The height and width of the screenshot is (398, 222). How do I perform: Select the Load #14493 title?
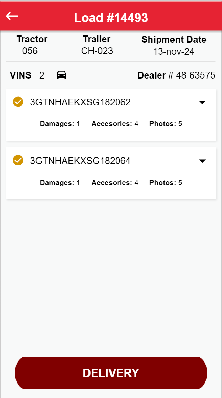click(111, 18)
